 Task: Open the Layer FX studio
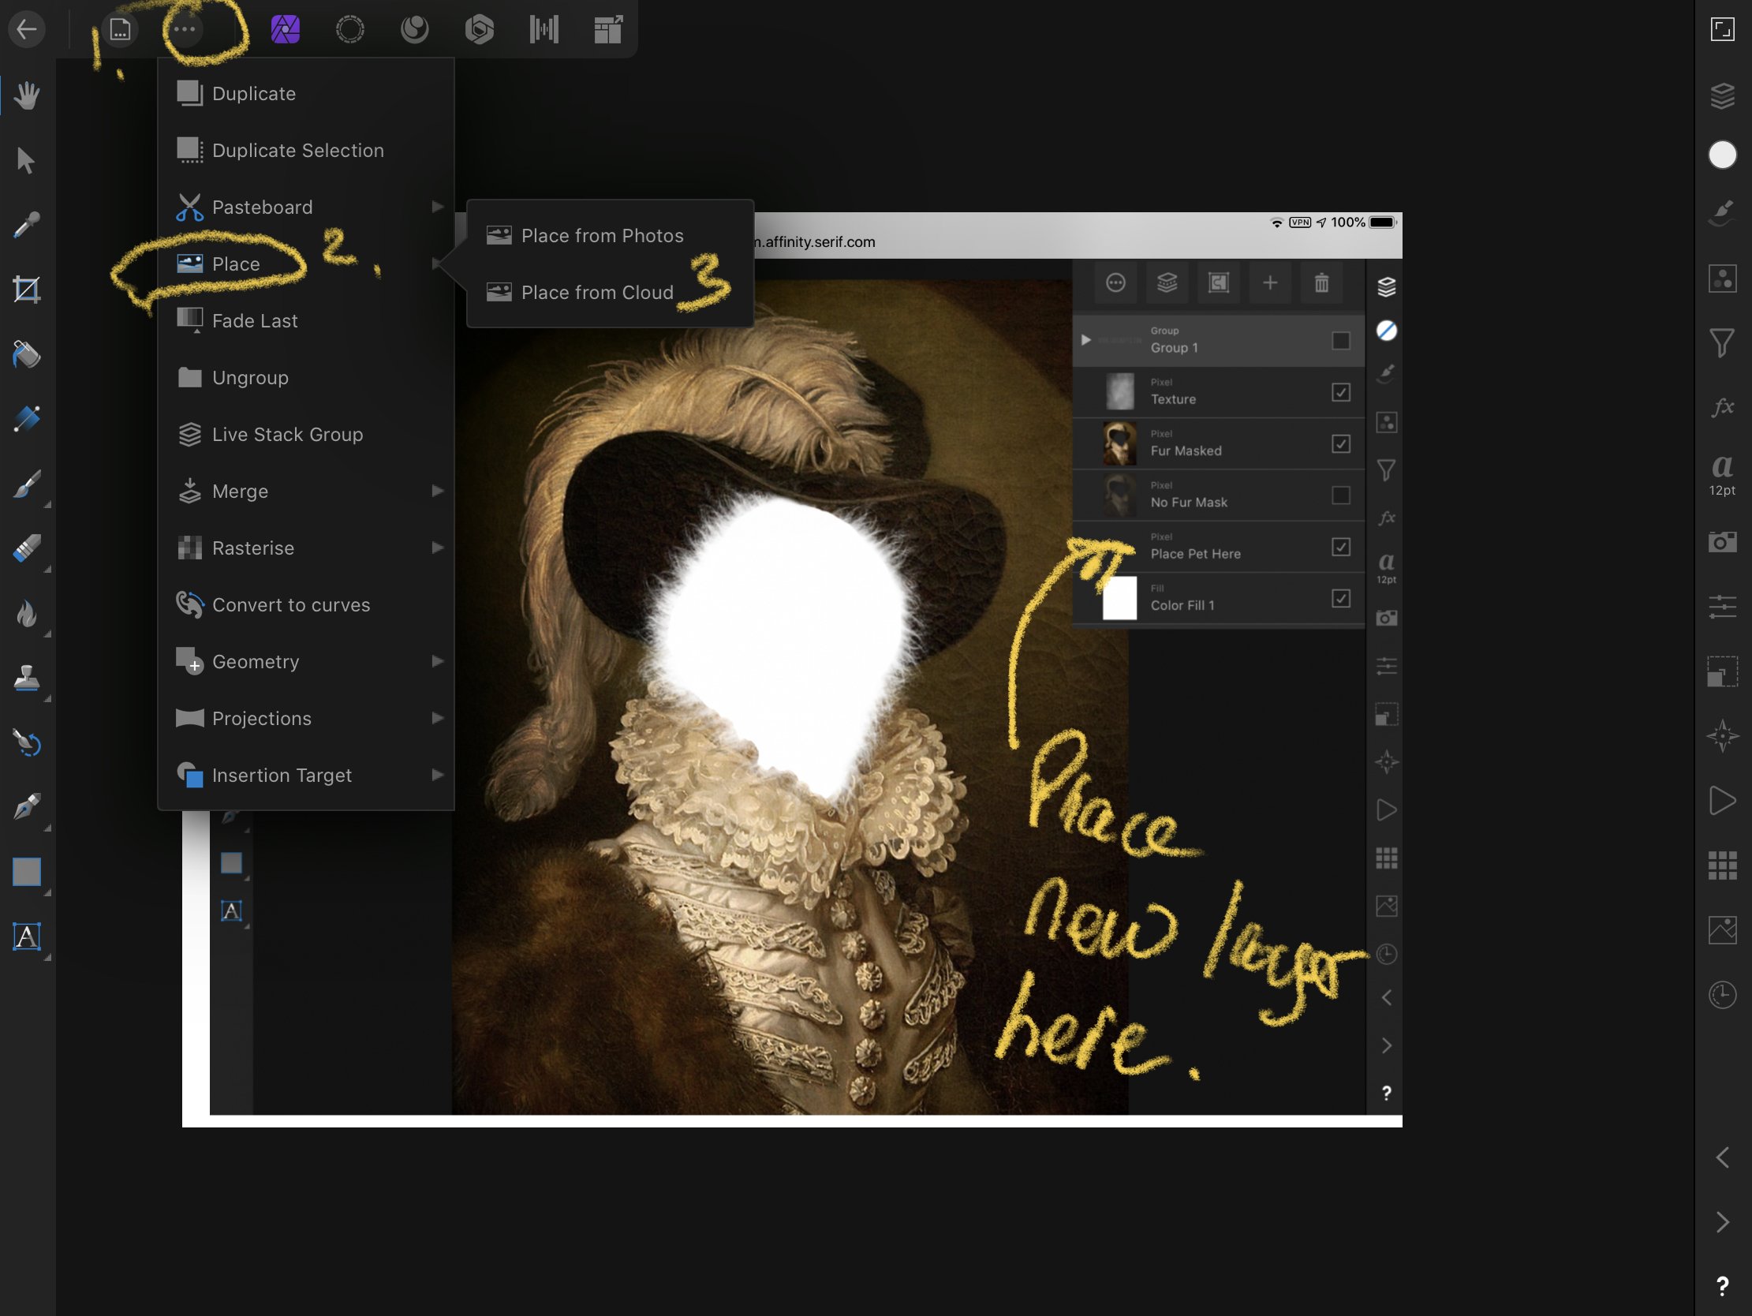1722,407
